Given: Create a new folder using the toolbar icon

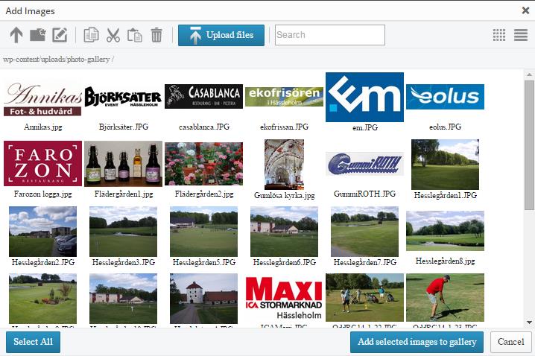Looking at the screenshot, I should (37, 35).
